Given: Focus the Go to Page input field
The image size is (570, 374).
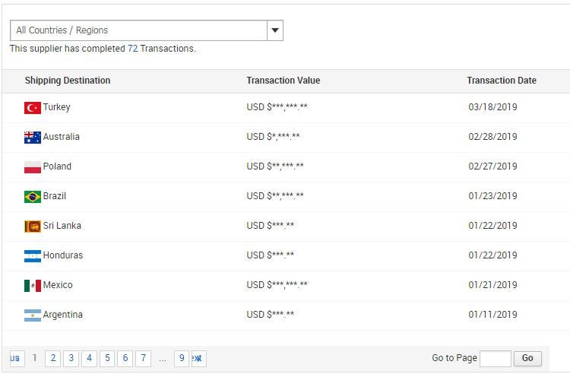Looking at the screenshot, I should tap(496, 359).
